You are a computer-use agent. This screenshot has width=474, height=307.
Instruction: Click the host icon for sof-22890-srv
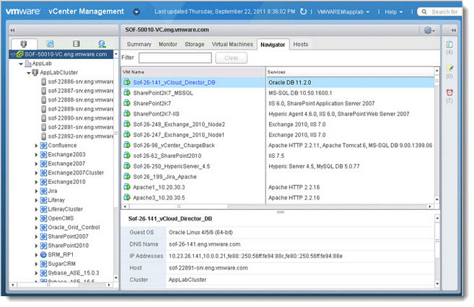(44, 118)
